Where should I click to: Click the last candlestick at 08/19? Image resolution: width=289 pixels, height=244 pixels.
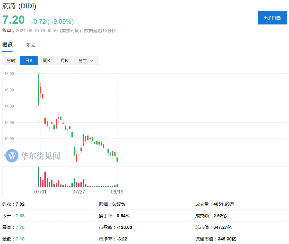click(117, 159)
